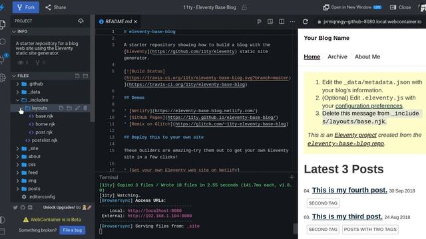The width and height of the screenshot is (426, 239).
Task: Collapse the FILES section
Action: [21, 76]
